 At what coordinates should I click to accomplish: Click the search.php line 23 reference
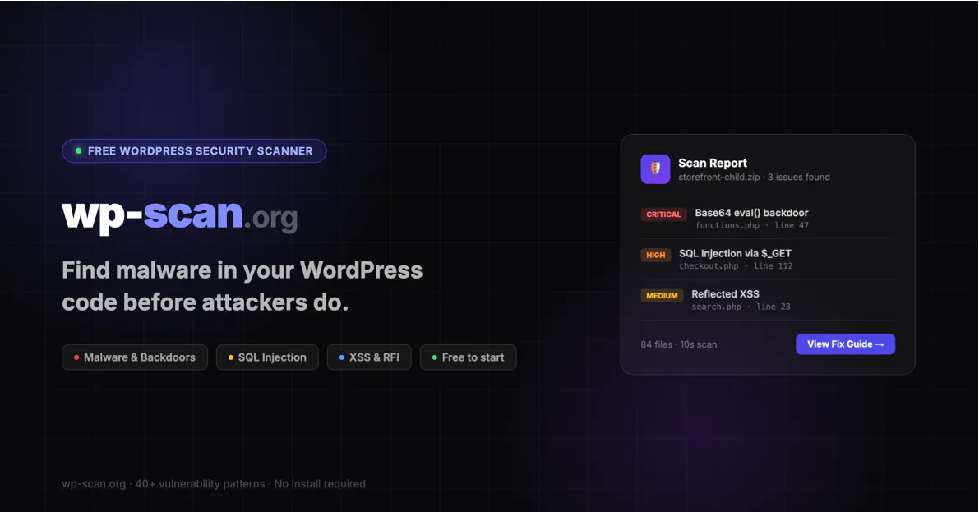[x=741, y=307]
